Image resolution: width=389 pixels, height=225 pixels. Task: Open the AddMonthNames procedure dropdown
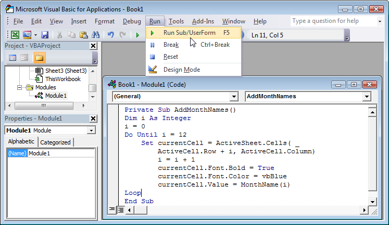coord(367,97)
